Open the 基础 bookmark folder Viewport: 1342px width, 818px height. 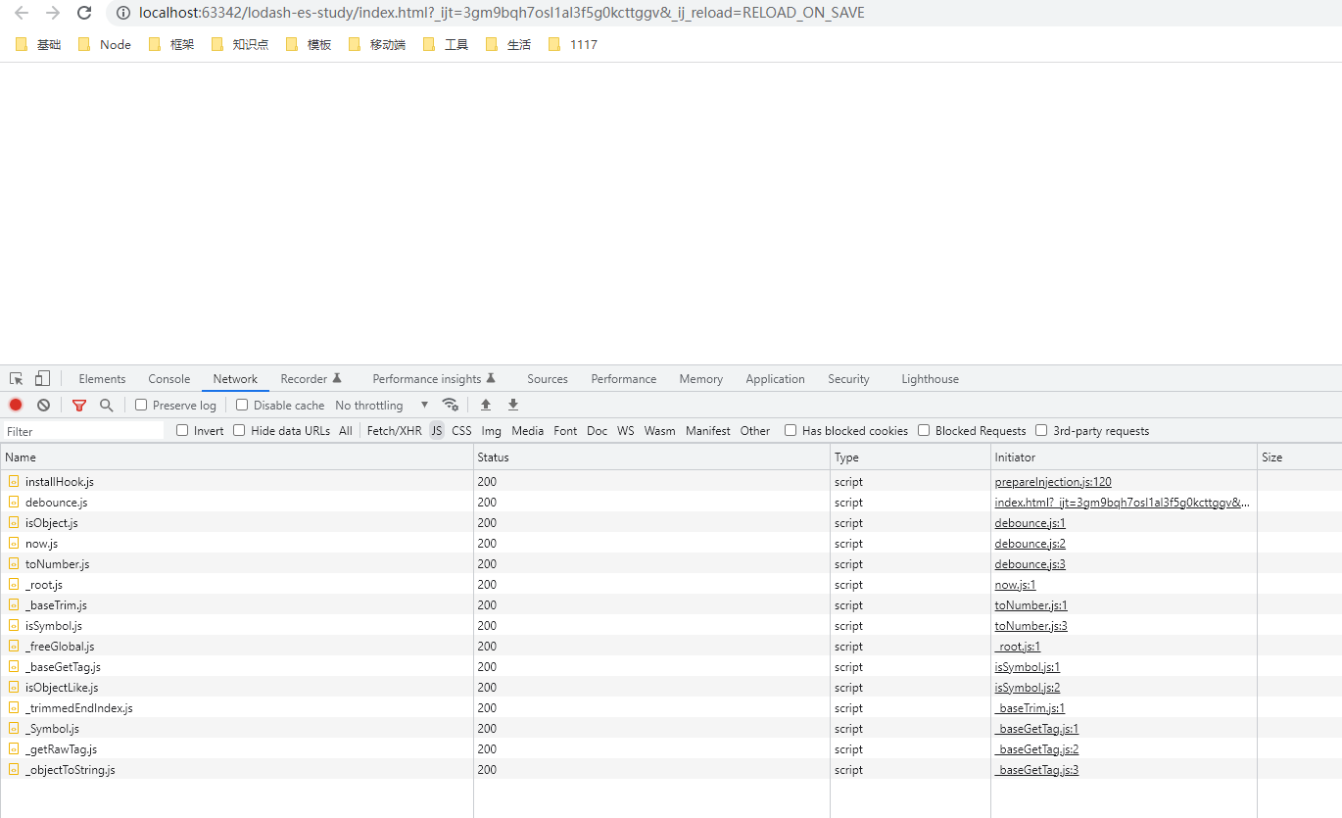[x=38, y=44]
